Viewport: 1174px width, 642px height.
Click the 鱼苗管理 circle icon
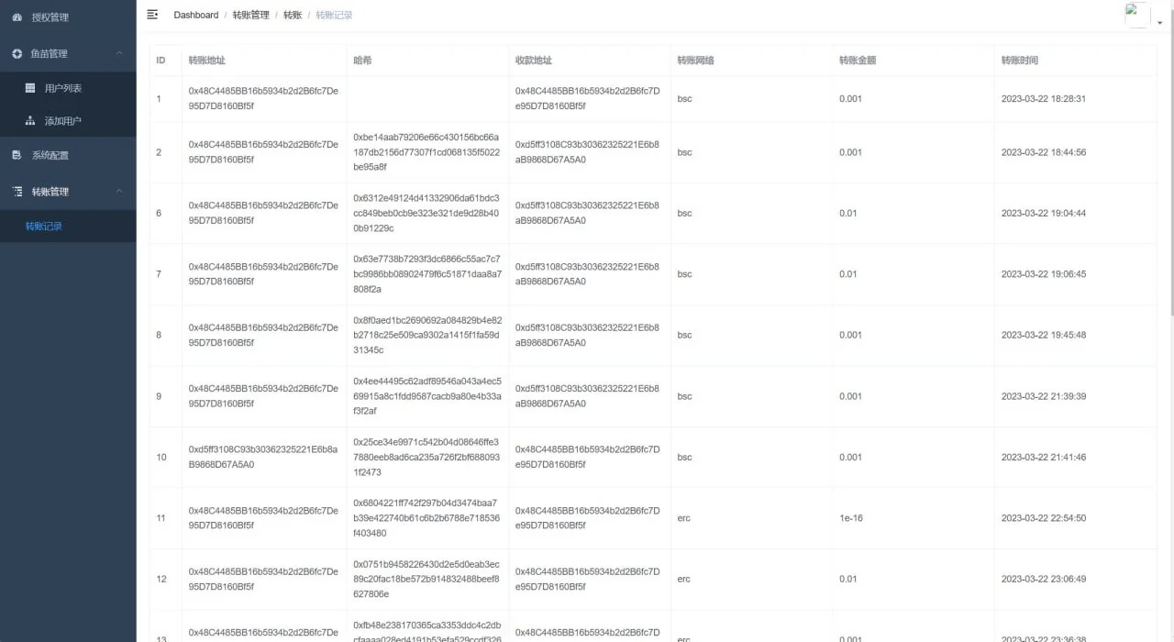point(17,54)
